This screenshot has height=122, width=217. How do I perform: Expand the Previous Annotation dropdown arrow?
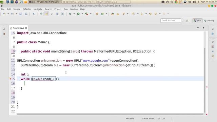coord(146,14)
